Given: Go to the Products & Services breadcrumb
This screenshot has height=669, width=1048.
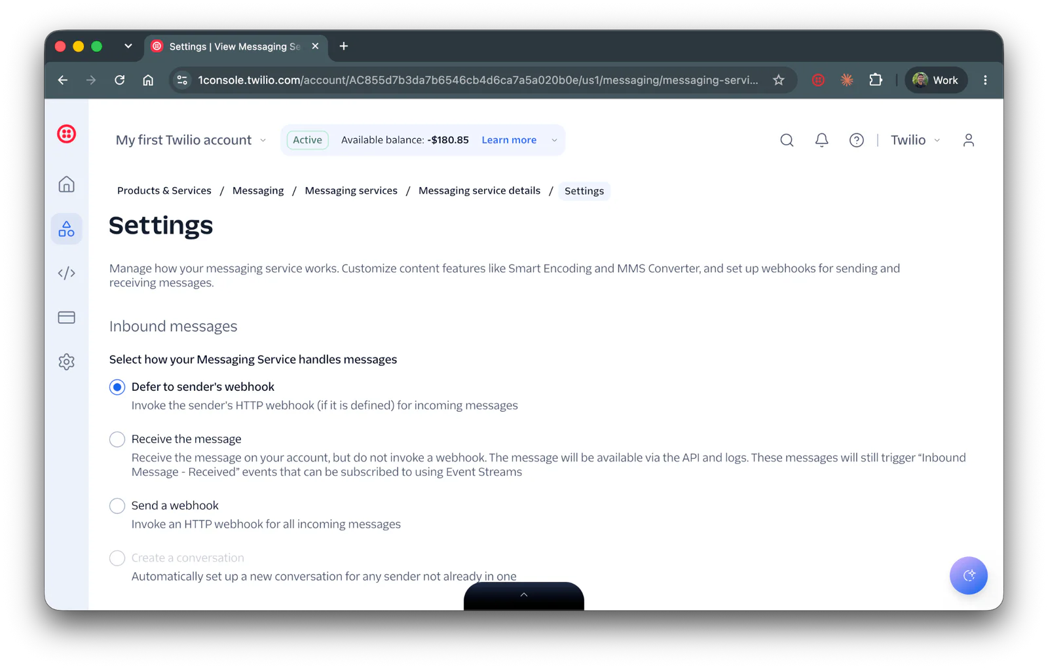Looking at the screenshot, I should [x=164, y=190].
